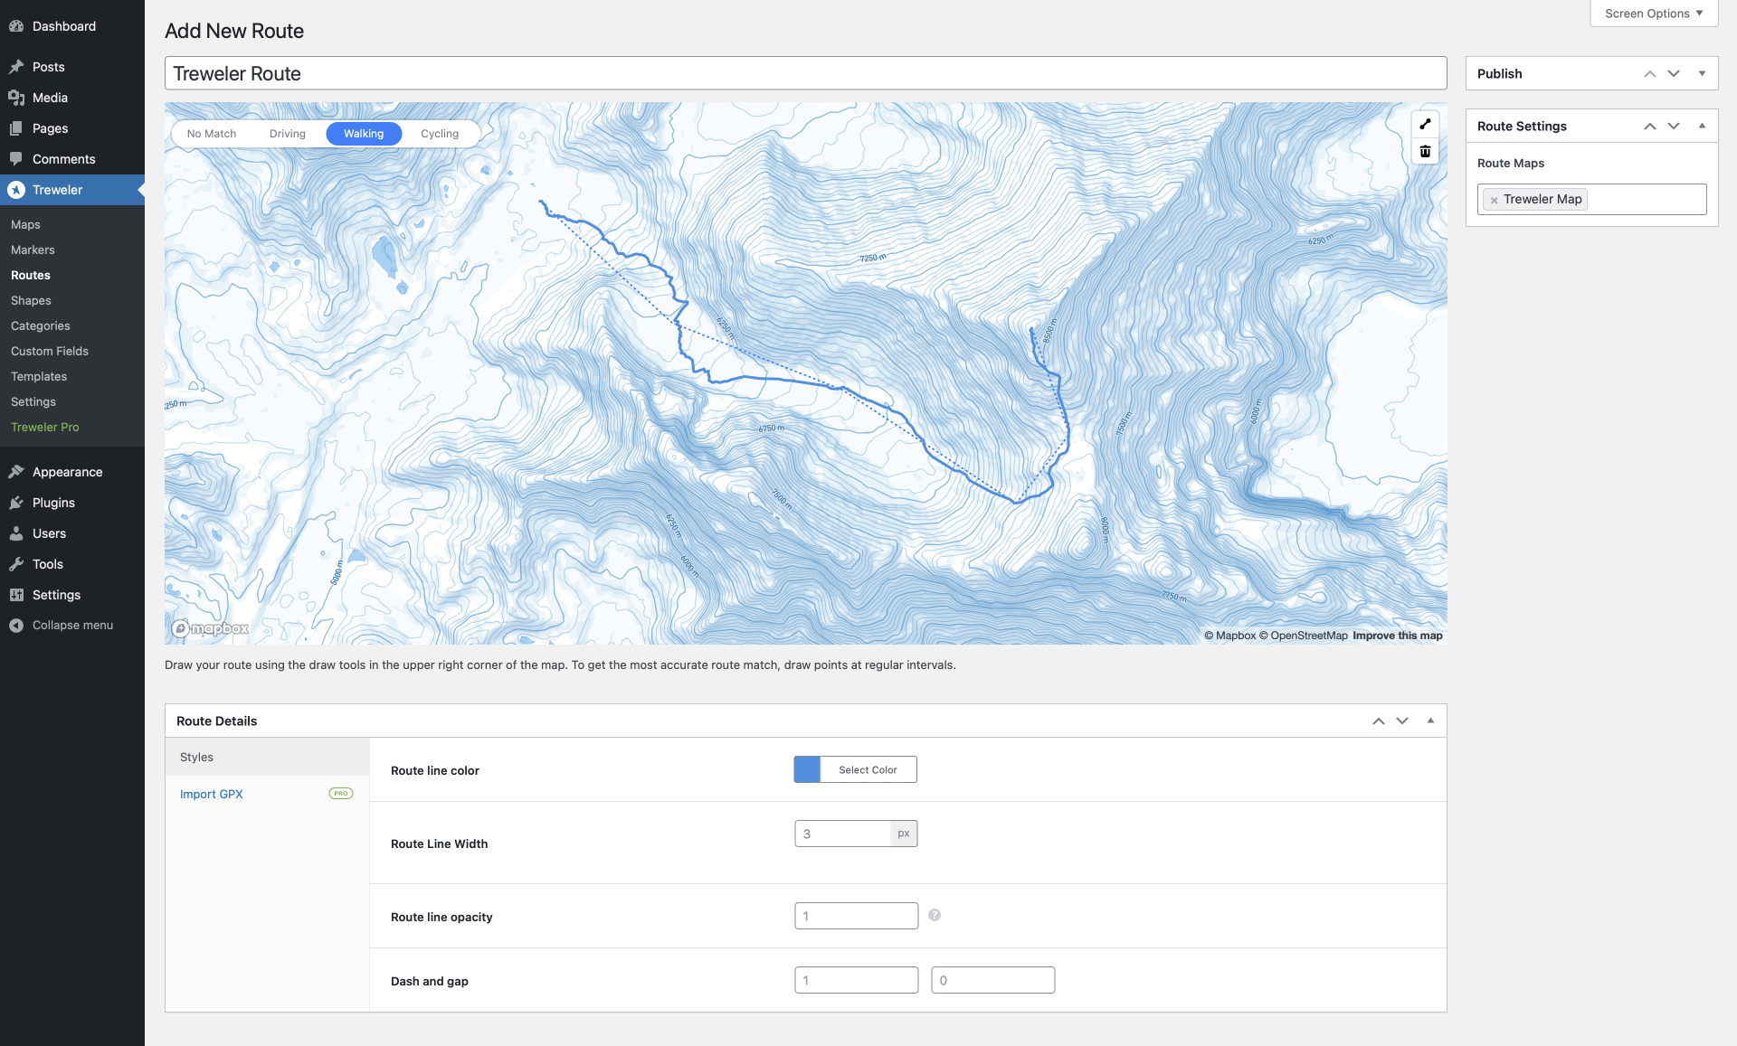Move Route Details panel down

[1402, 721]
